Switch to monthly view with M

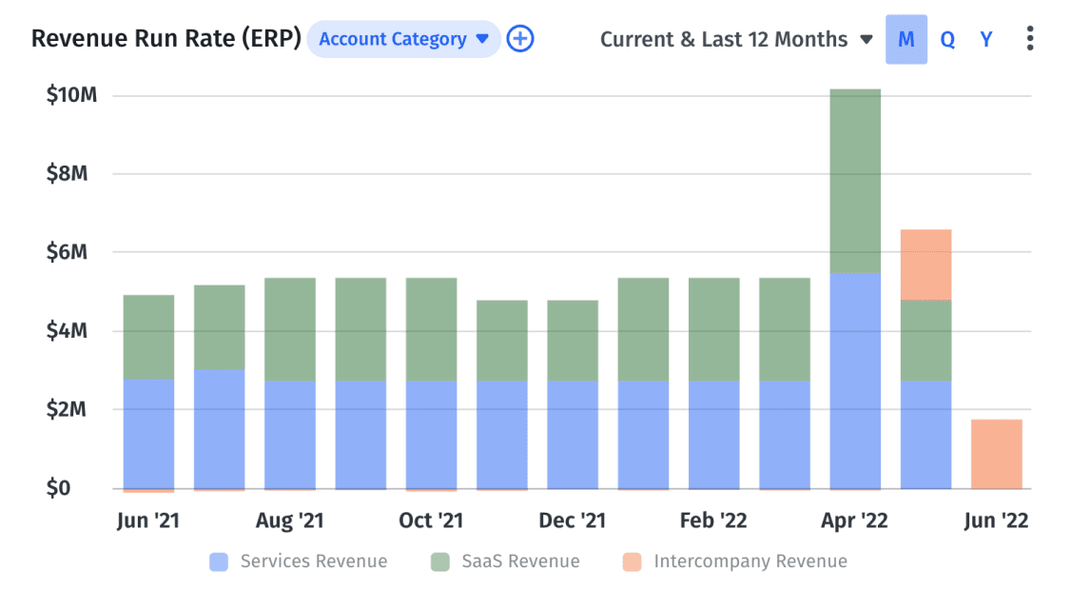905,39
